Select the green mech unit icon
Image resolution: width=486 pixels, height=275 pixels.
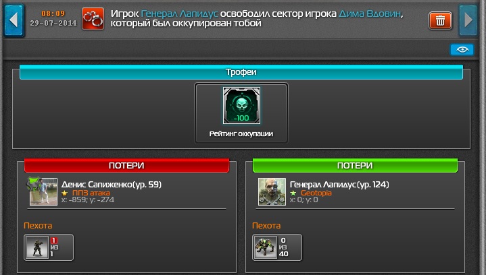pyautogui.click(x=266, y=247)
